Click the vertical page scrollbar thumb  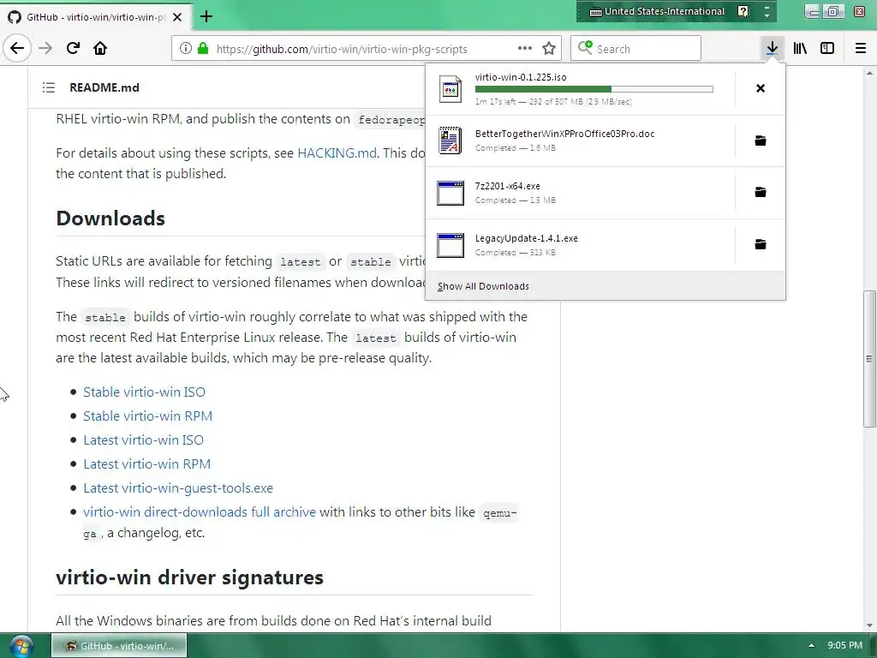(x=869, y=359)
